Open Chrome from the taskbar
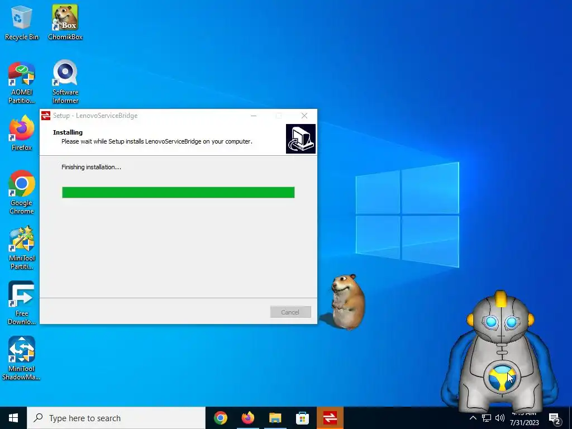Screen dimensions: 572x429 (221, 418)
